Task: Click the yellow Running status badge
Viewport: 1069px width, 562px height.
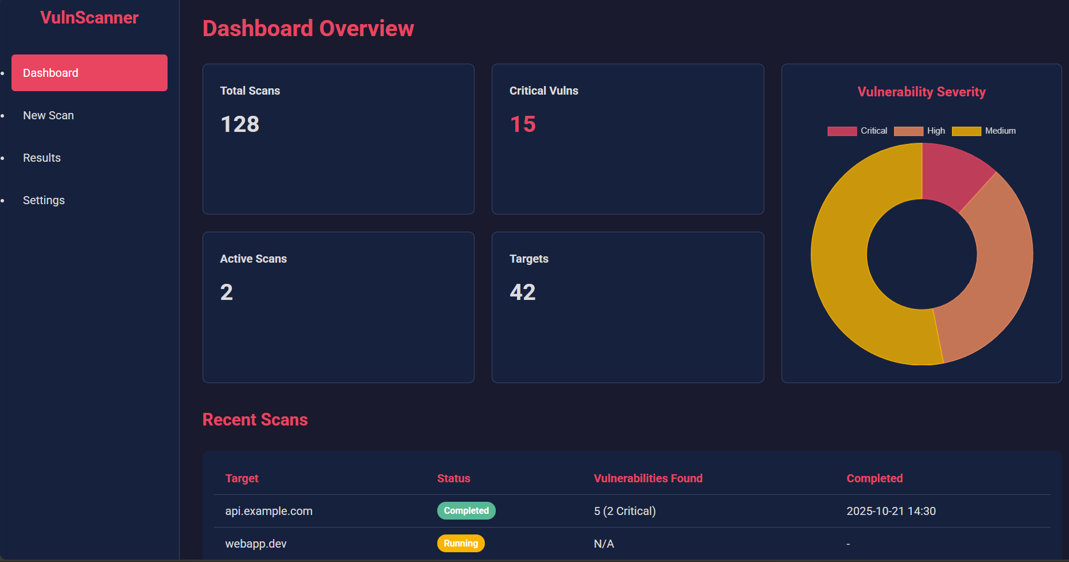Action: point(461,543)
